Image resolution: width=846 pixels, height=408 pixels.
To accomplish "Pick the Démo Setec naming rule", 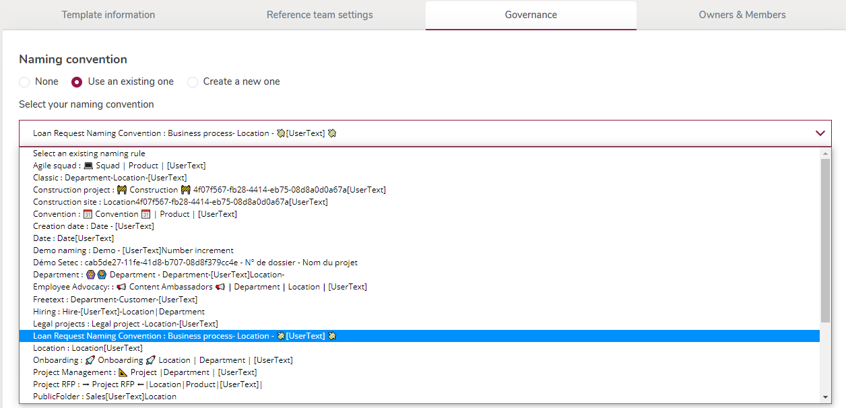I will 420,263.
